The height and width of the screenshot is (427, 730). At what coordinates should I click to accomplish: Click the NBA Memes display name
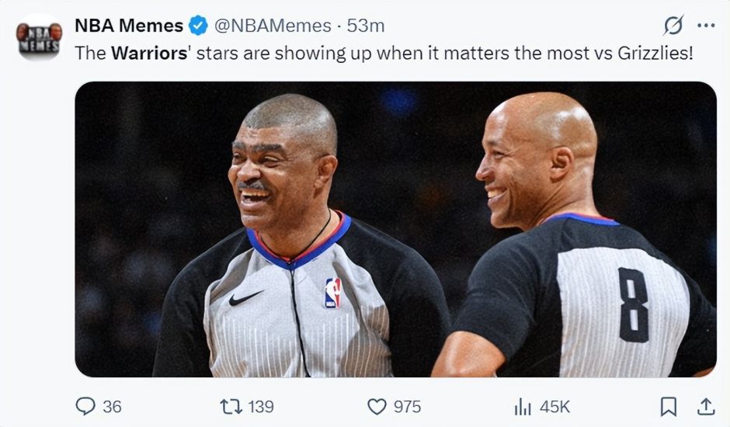[129, 26]
